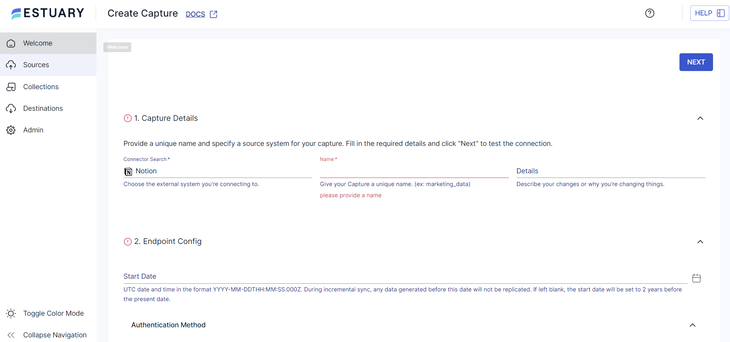730x342 pixels.
Task: Click the Create Capture page title
Action: 142,14
